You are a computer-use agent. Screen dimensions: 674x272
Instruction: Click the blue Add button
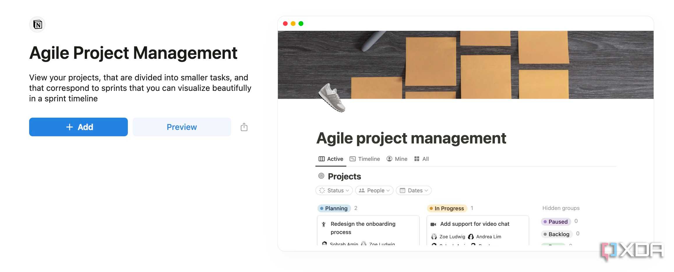[78, 127]
